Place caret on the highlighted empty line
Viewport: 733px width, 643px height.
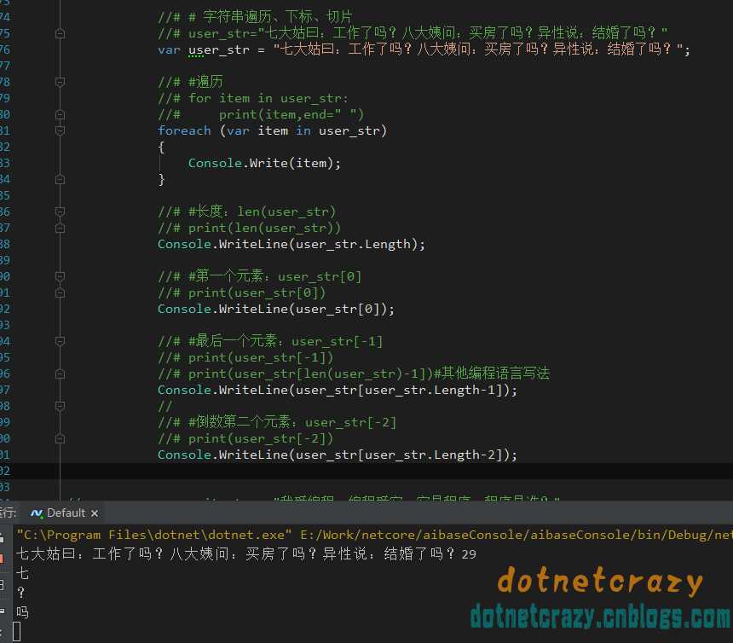pos(366,471)
